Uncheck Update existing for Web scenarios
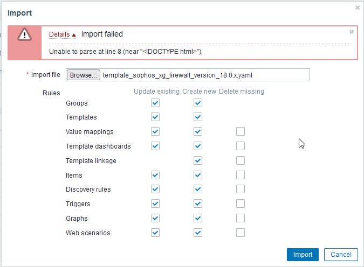Screen dimensions: 364x267 coord(156,233)
